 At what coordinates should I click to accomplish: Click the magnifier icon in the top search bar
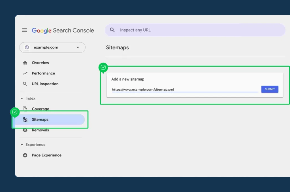tap(112, 30)
